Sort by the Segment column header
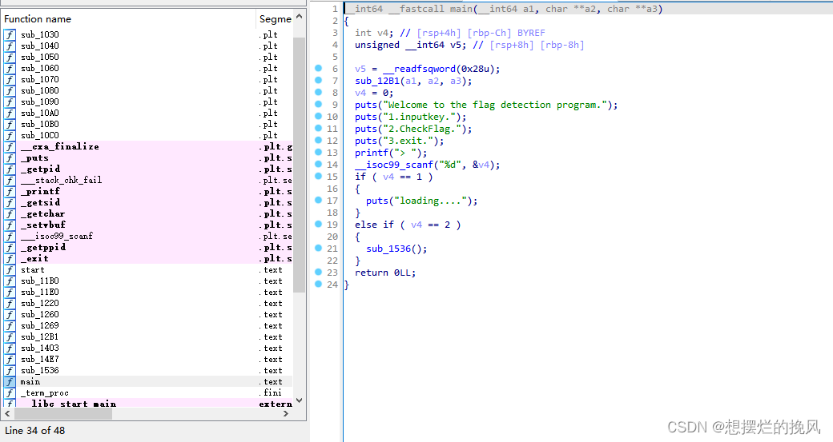The image size is (833, 442). tap(274, 19)
